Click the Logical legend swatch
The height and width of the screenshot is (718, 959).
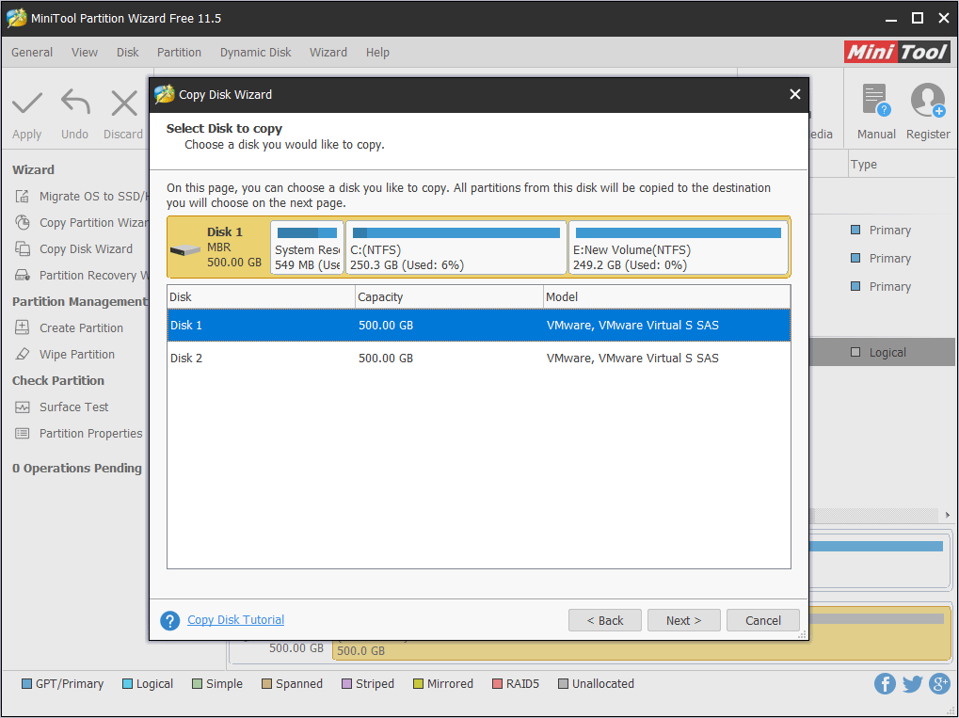[127, 684]
